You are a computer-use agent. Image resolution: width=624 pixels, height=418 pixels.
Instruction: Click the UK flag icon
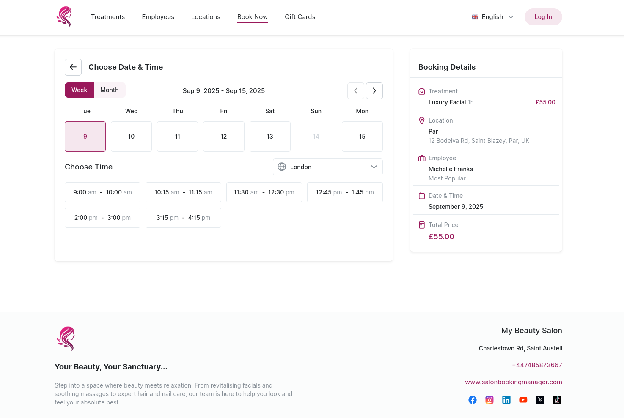(x=475, y=17)
